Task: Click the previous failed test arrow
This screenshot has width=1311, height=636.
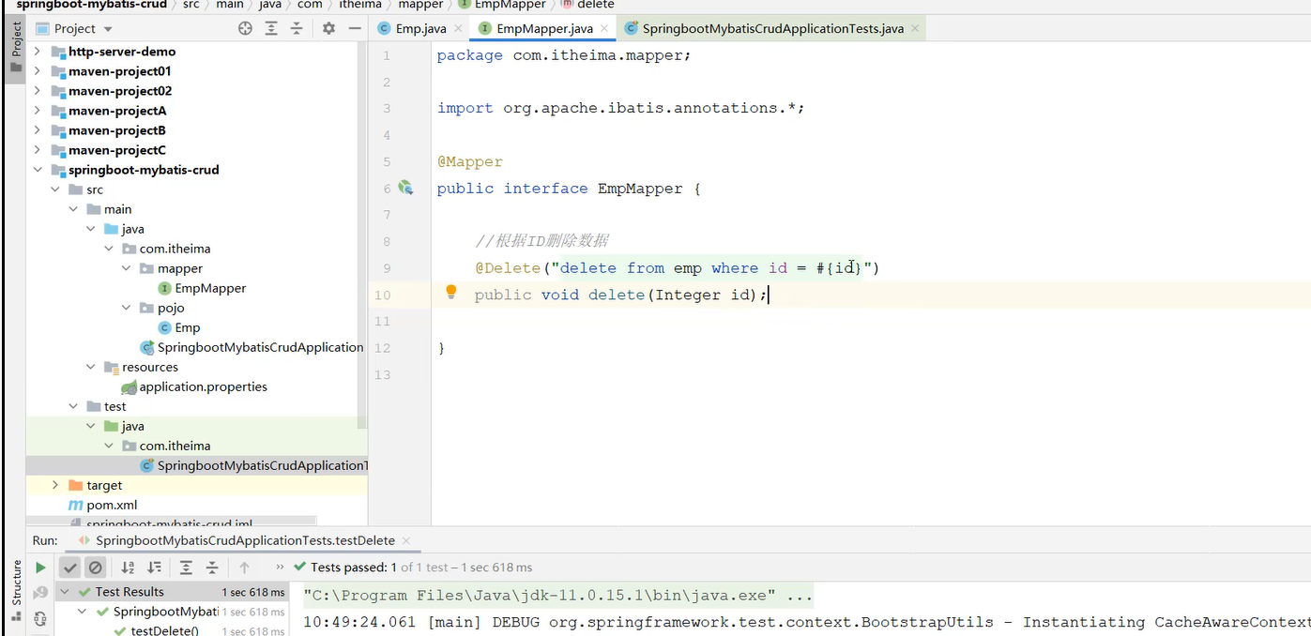Action: pos(245,568)
